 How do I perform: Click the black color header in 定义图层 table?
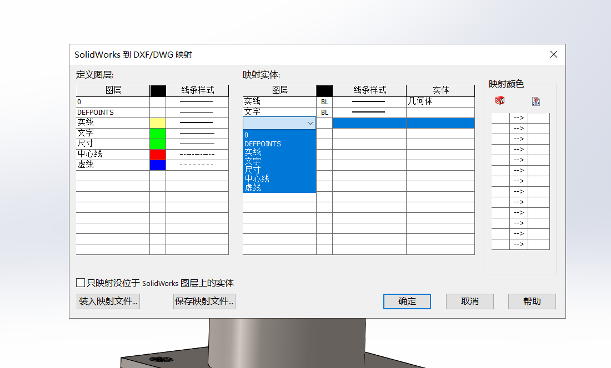[158, 90]
